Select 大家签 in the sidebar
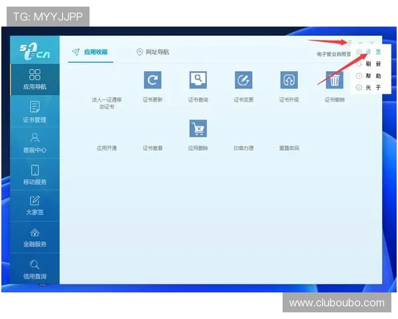Viewport: 398px width, 319px height. point(34,206)
